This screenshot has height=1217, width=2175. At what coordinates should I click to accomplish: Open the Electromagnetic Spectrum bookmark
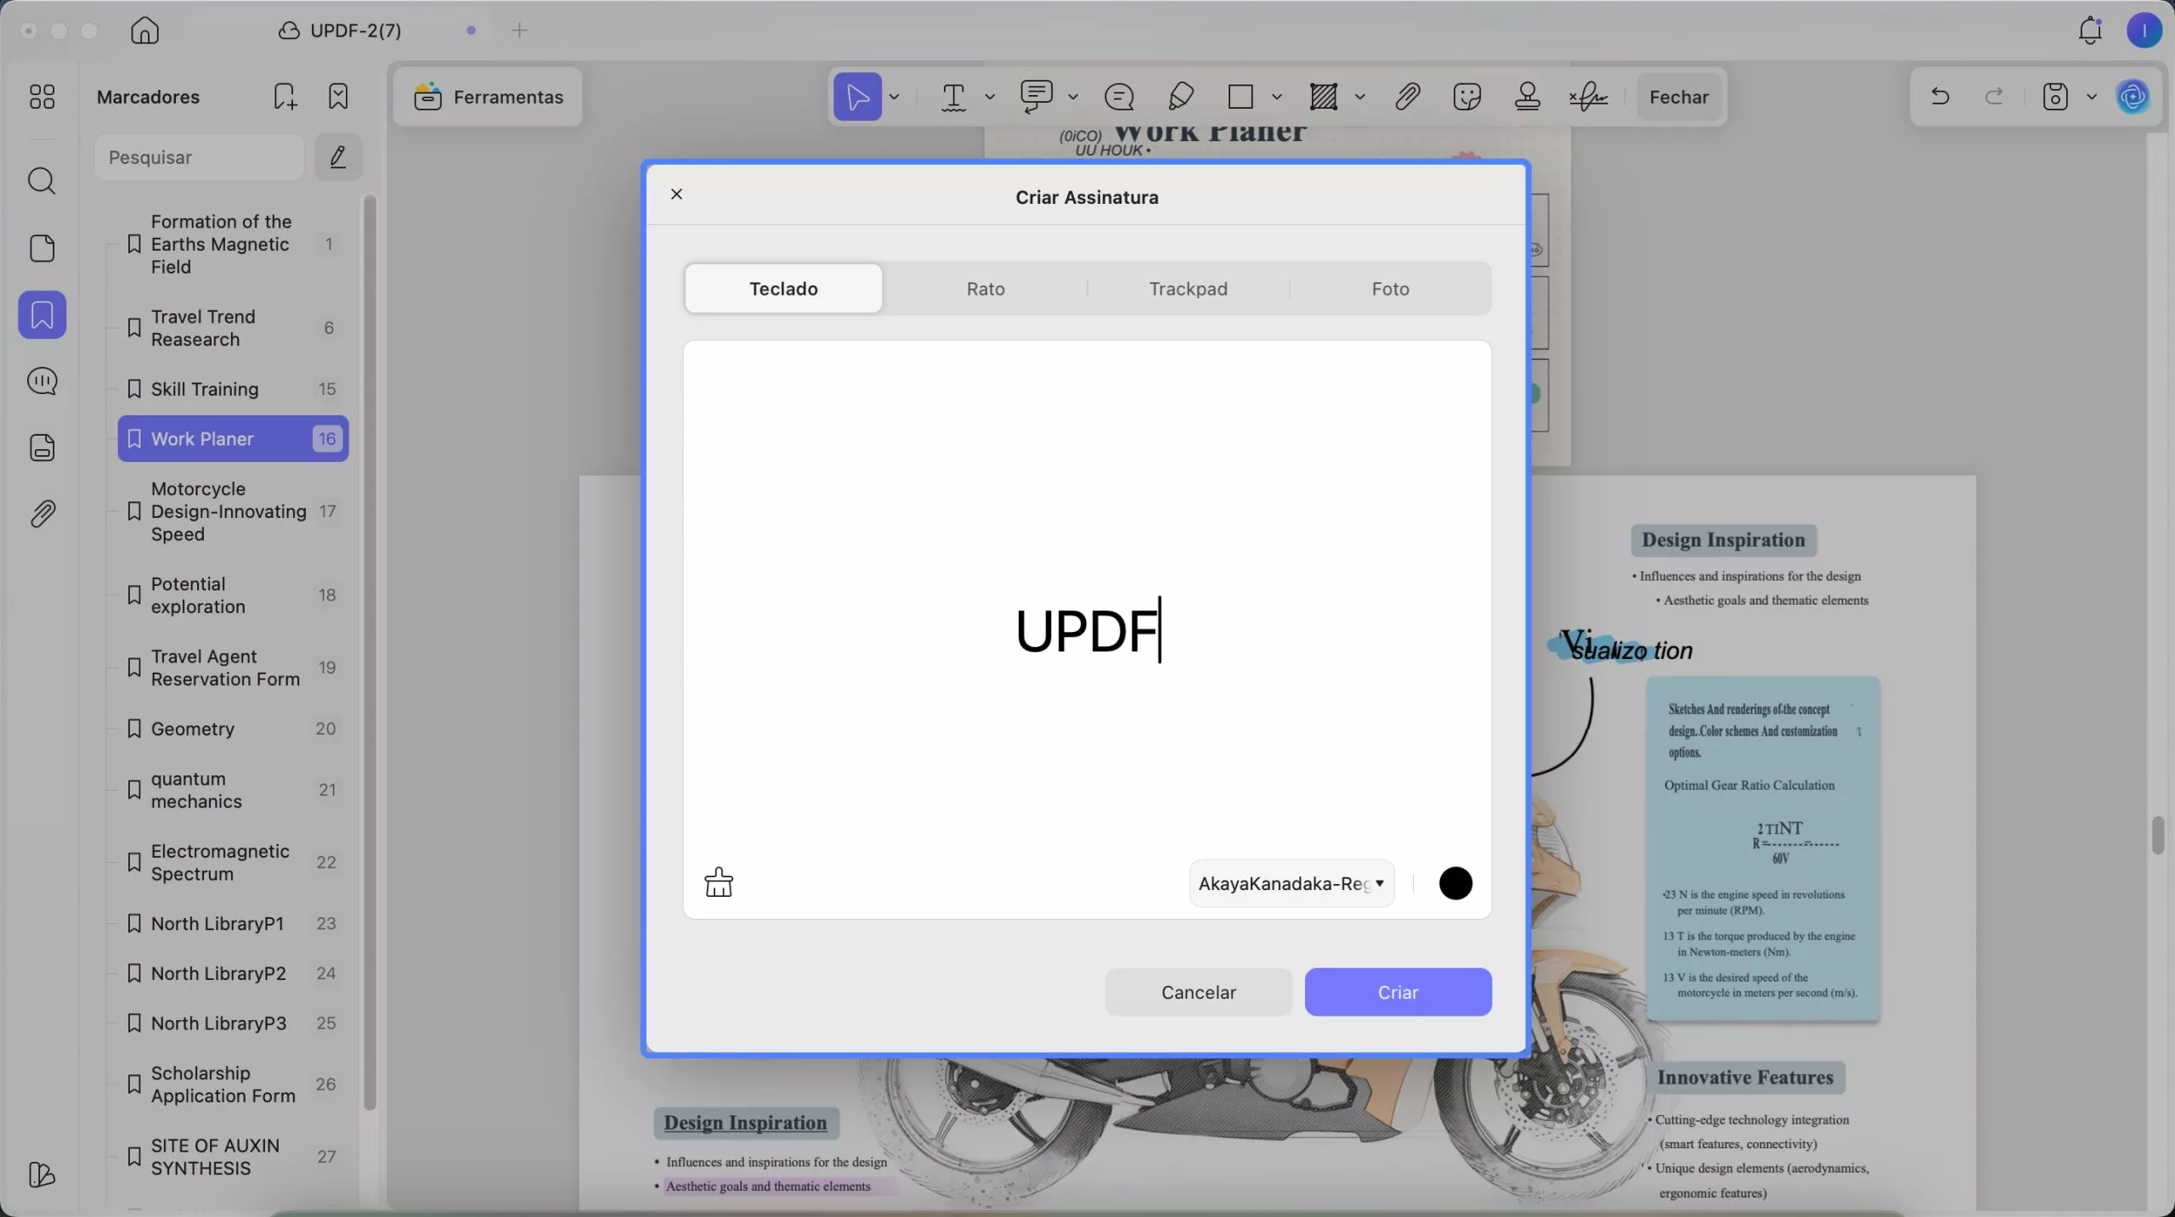point(233,862)
